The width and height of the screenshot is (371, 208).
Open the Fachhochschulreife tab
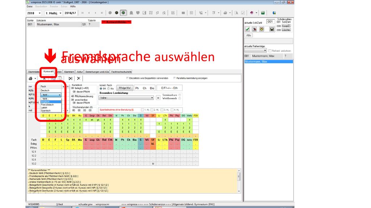(x=121, y=72)
